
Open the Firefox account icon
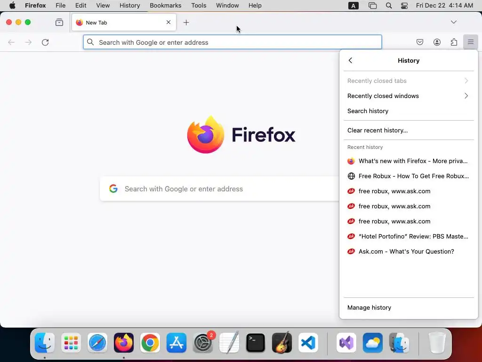(437, 42)
